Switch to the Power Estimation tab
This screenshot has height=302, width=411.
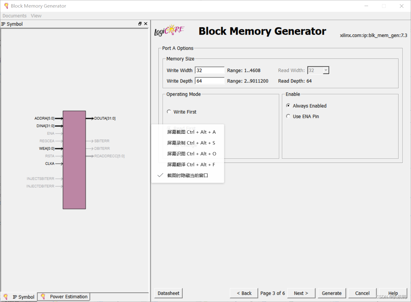[64, 297]
